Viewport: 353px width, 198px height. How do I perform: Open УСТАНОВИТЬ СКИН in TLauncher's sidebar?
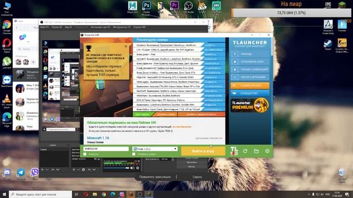[x=250, y=62]
